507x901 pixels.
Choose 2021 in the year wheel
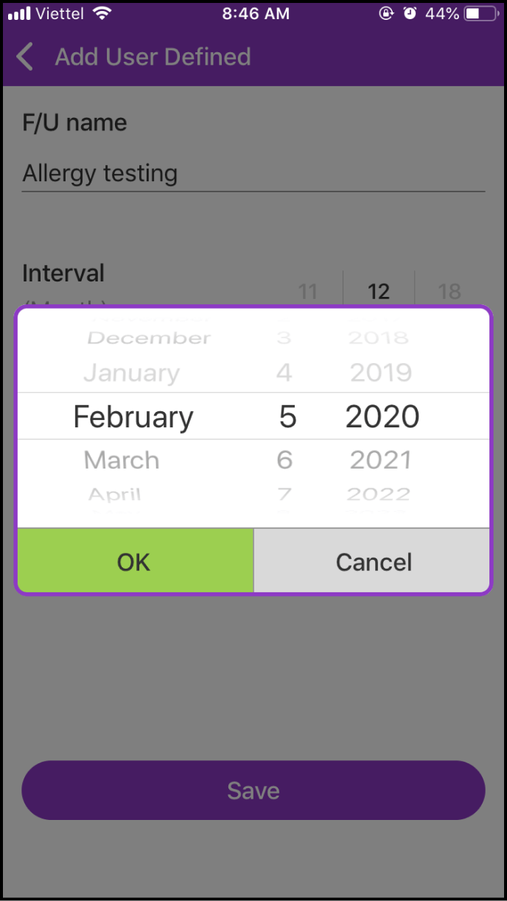tap(380, 460)
